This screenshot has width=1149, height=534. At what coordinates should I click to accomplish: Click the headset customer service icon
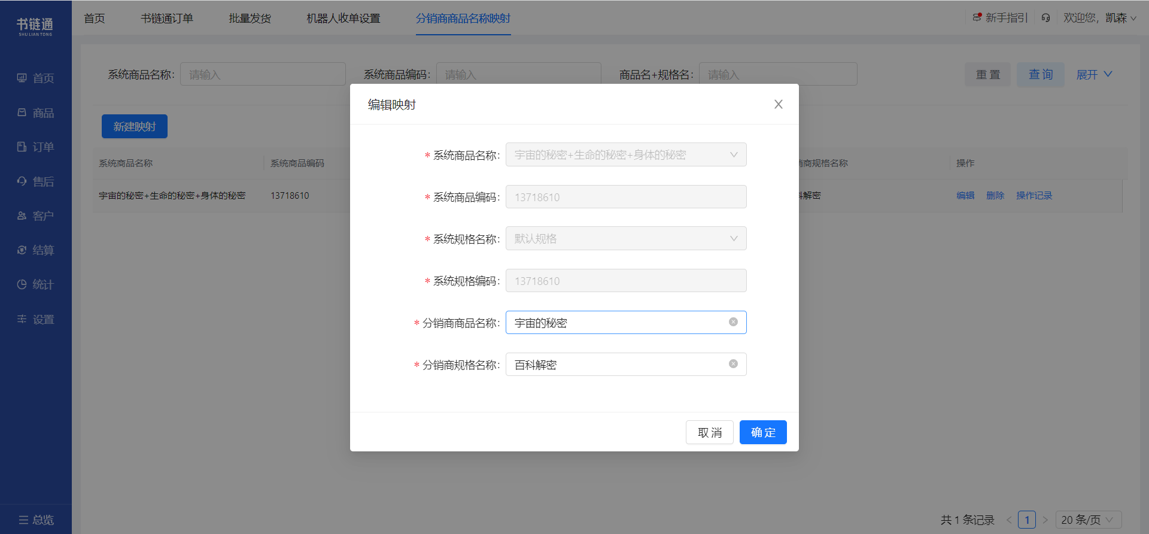[x=1045, y=18]
